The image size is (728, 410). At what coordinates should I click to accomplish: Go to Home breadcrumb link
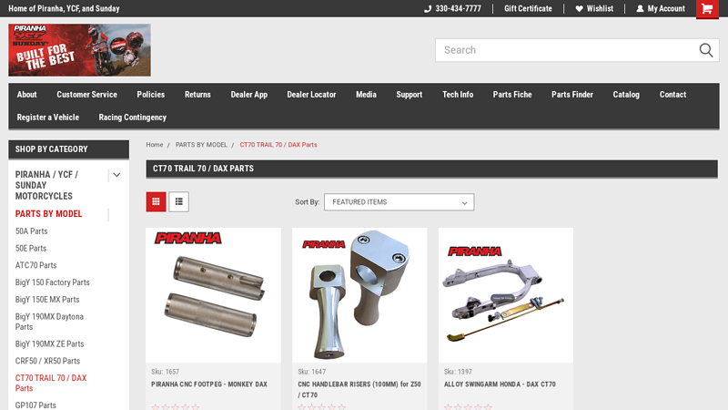(155, 145)
